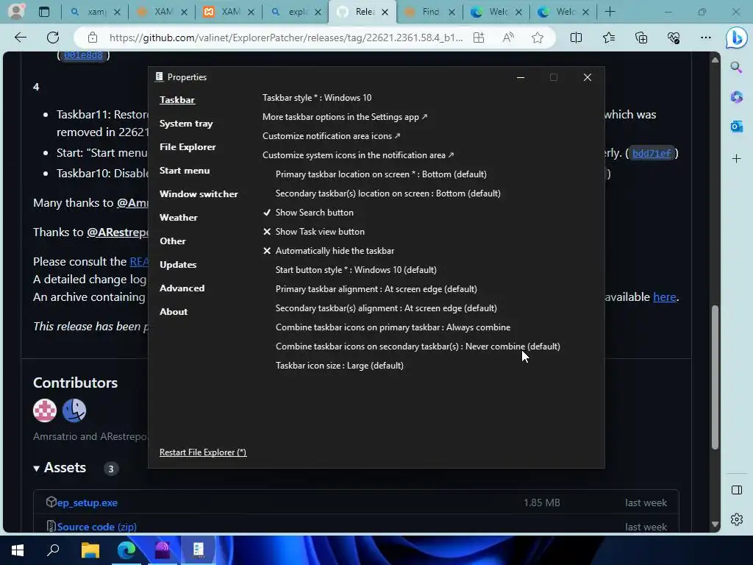Open sidebar settings gear
This screenshot has height=565, width=753.
(x=736, y=519)
